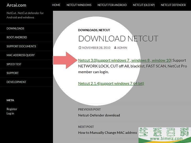Click the PREVIOUS POST label
This screenshot has width=191, height=143.
coord(89,109)
